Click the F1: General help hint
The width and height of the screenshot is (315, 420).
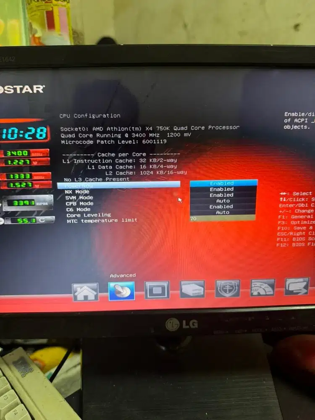296,217
